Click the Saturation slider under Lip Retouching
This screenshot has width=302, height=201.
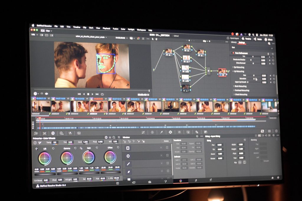click(x=254, y=79)
